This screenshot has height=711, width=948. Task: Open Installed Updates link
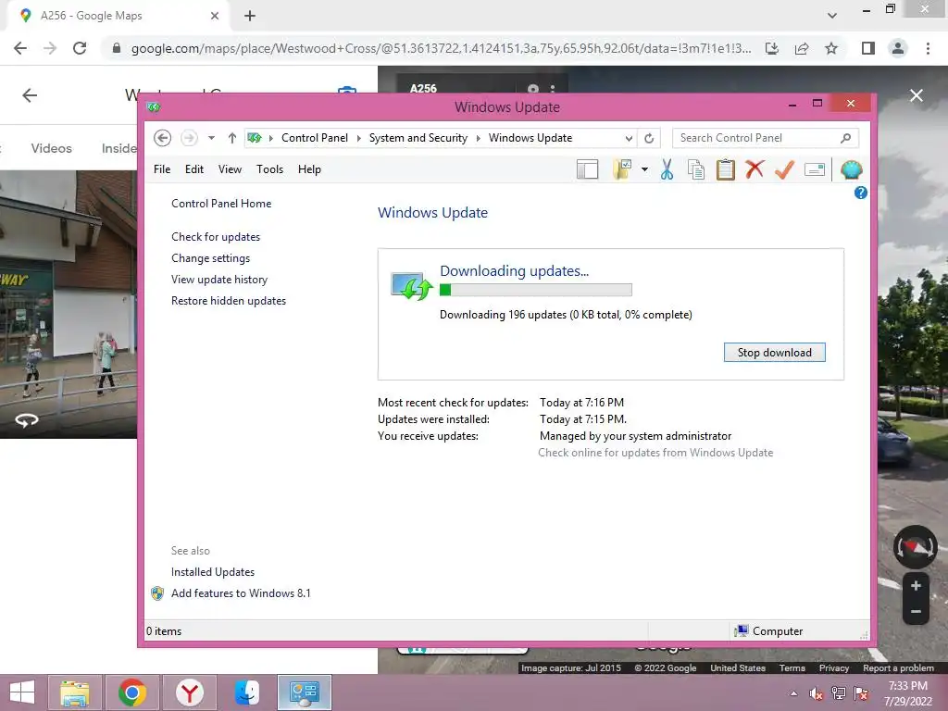point(213,572)
